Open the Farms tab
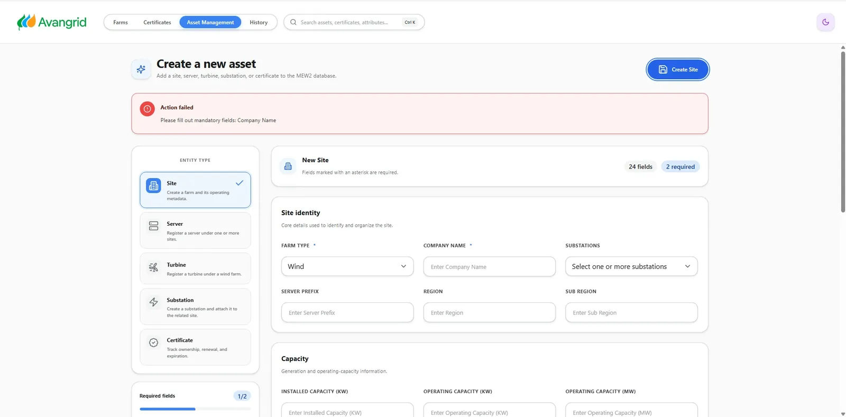Viewport: 846px width, 417px height. pos(121,22)
